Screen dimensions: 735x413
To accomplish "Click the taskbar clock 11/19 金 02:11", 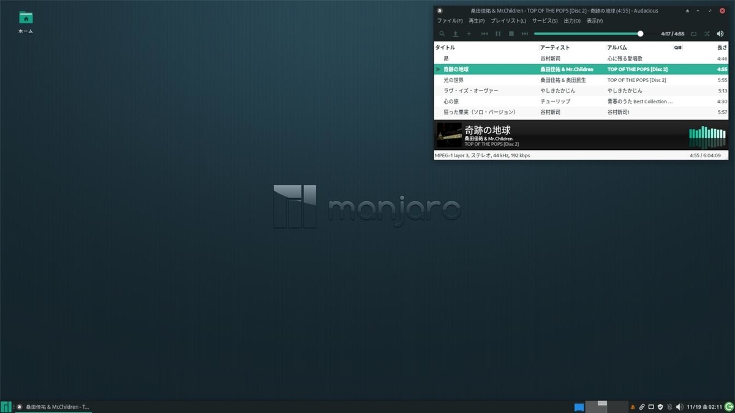I will pos(704,407).
